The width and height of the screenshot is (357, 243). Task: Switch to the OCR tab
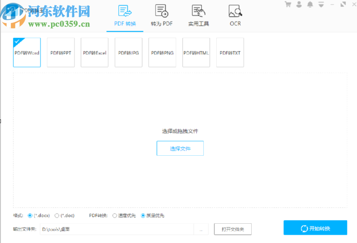tap(235, 15)
